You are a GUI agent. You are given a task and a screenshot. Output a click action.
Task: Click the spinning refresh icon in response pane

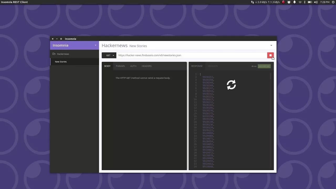click(x=231, y=85)
